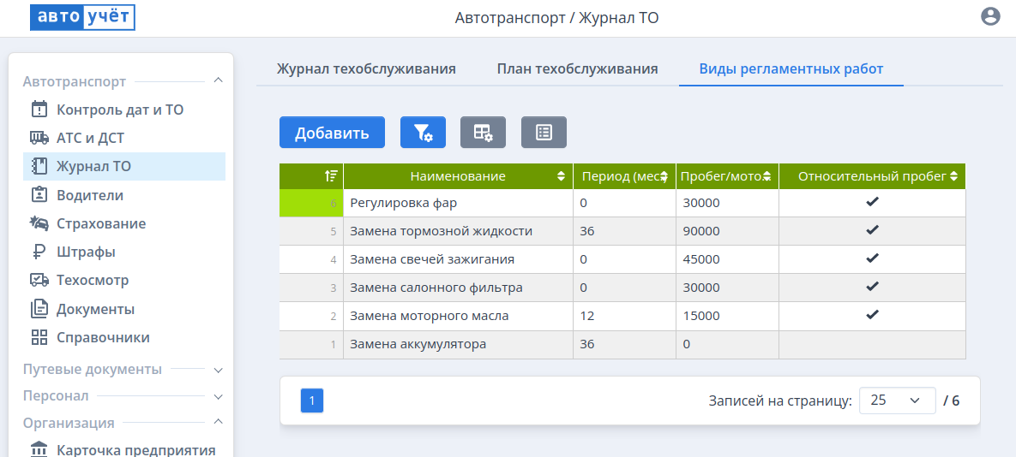Open the user profile icon
This screenshot has width=1016, height=457.
(990, 16)
